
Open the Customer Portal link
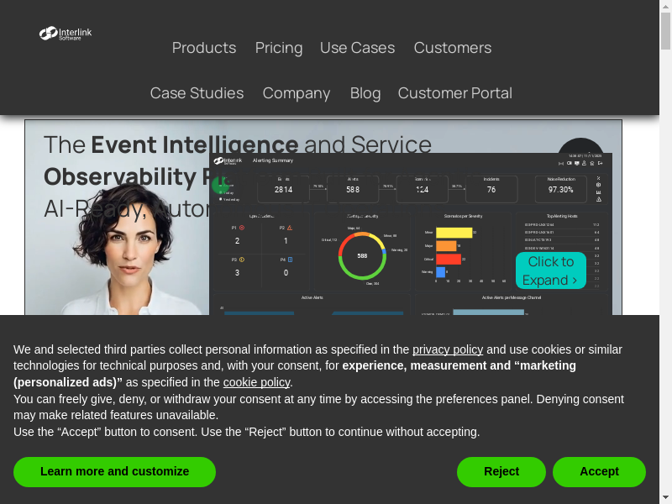(x=455, y=93)
